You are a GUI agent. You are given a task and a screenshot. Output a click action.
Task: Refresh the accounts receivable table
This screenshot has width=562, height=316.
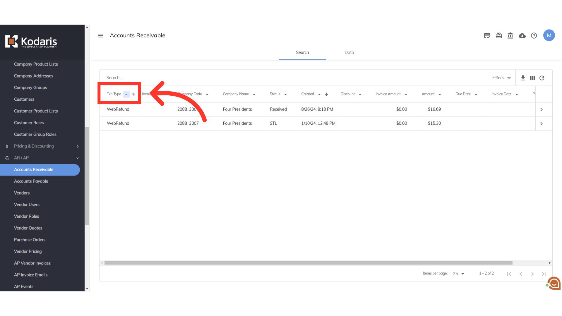542,78
